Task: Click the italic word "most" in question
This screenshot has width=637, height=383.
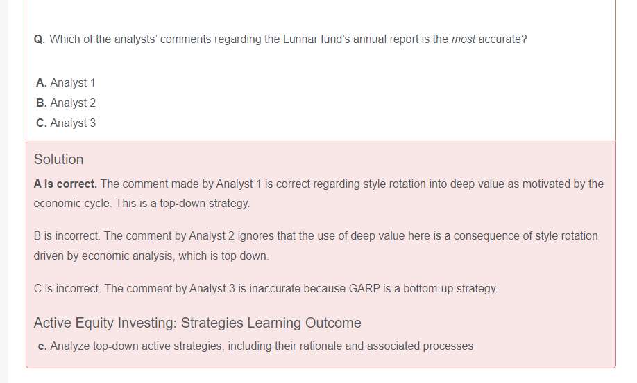Action: coord(464,39)
